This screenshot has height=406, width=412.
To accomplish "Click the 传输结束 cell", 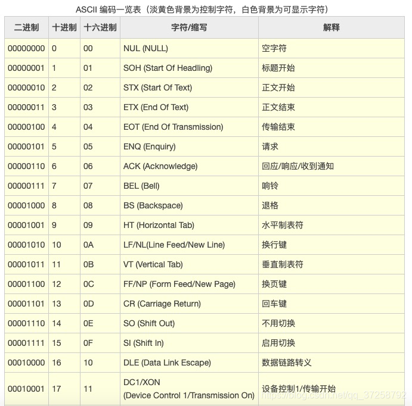I will tap(332, 127).
